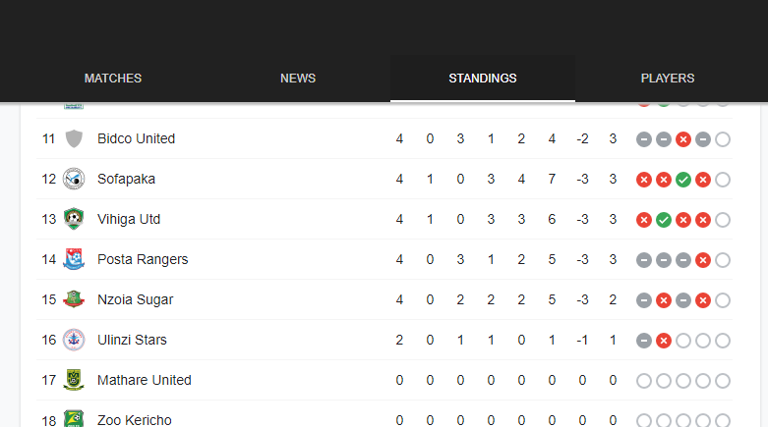Click the Mathare United club crest
This screenshot has width=768, height=427.
(x=74, y=380)
